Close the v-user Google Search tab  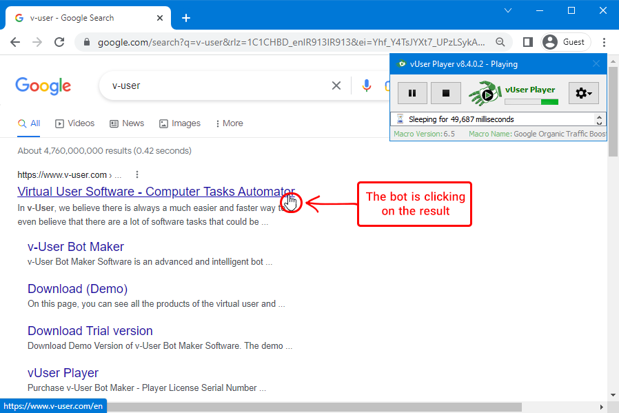pos(160,18)
